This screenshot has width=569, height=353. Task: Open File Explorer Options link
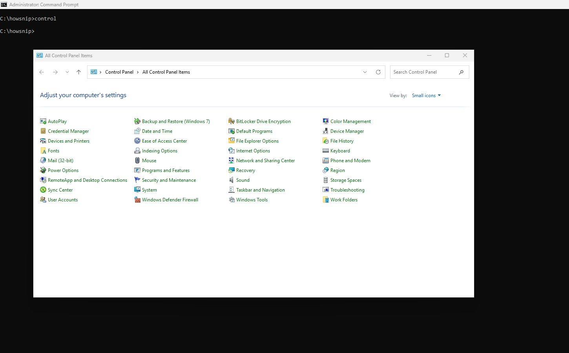257,141
